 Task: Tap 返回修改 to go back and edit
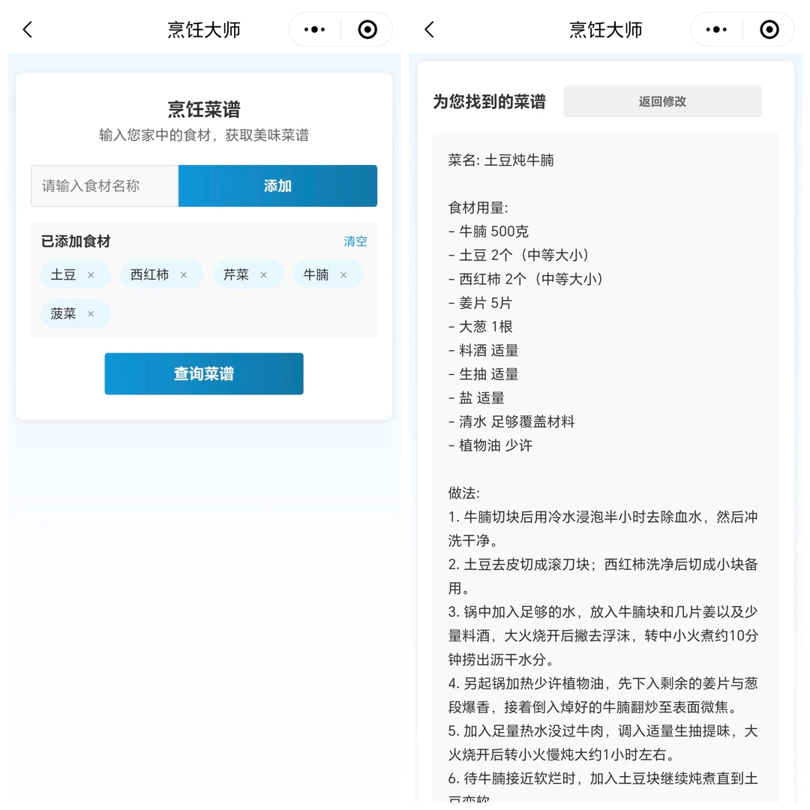tap(662, 101)
